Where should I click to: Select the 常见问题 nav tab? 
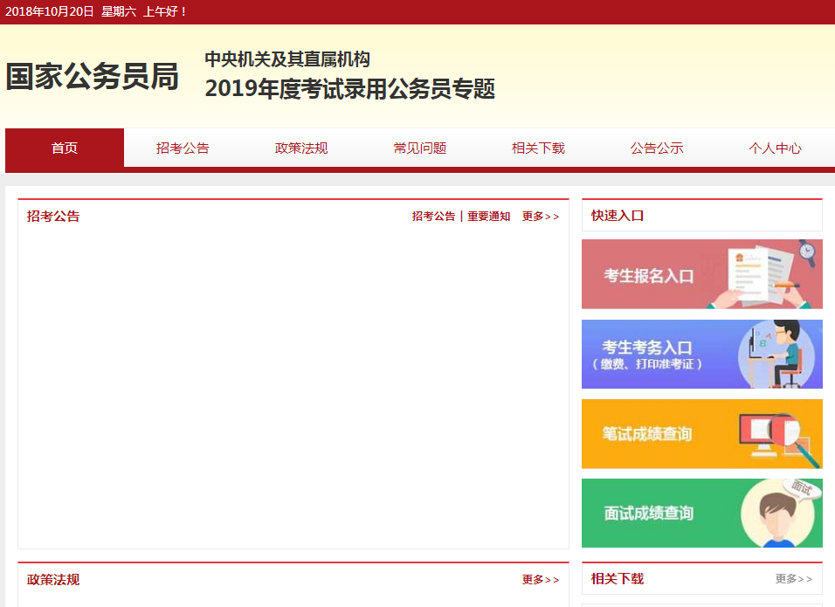[419, 148]
